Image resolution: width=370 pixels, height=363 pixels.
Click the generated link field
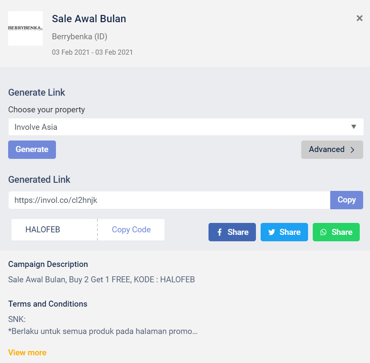click(169, 200)
